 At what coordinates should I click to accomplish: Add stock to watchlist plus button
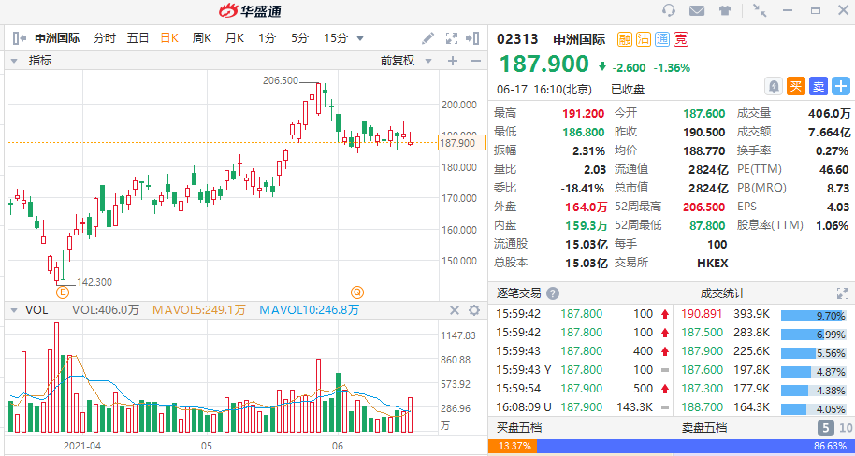click(841, 86)
